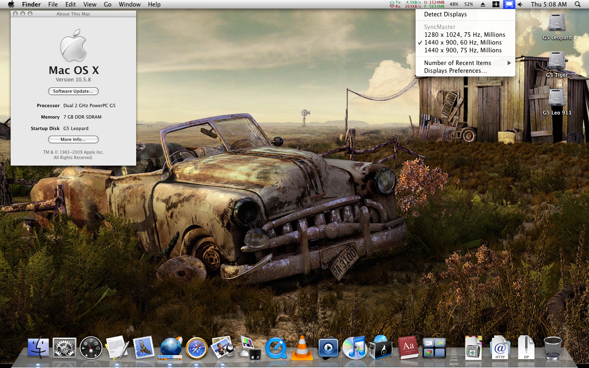Screen dimensions: 589x368
Task: Click the network Tx/Rx speed monitor
Action: point(405,4)
